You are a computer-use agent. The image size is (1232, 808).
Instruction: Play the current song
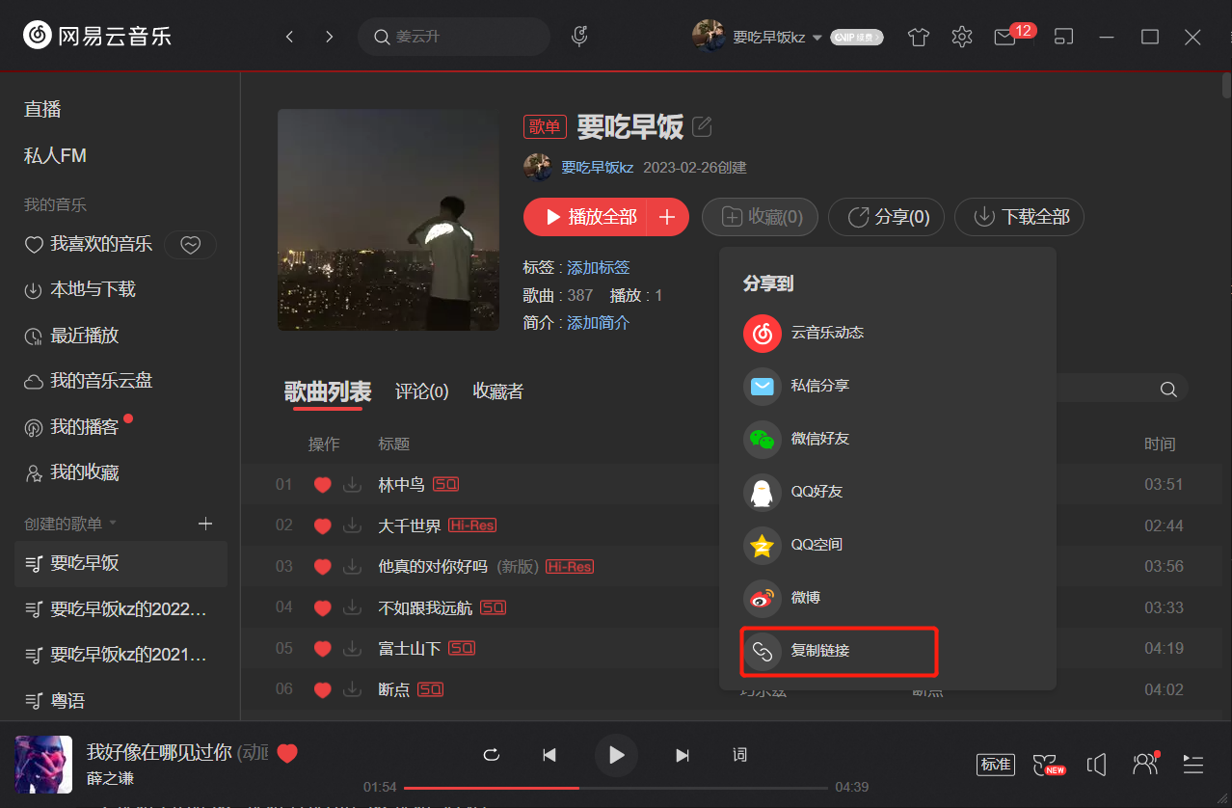(x=617, y=755)
